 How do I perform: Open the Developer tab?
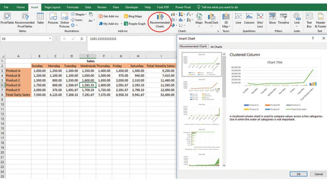[132, 7]
